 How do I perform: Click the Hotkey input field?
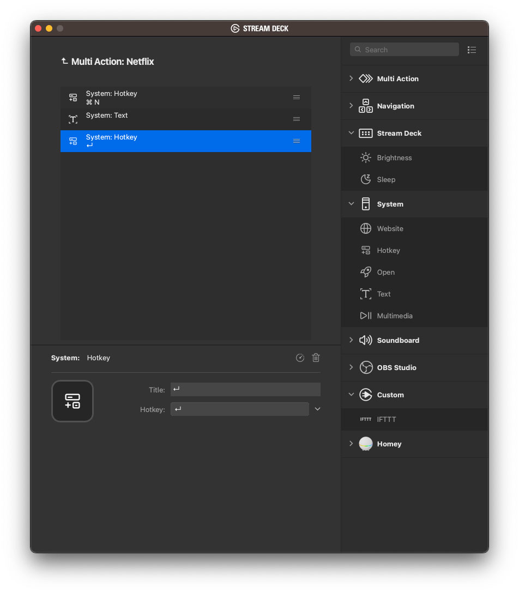click(240, 409)
